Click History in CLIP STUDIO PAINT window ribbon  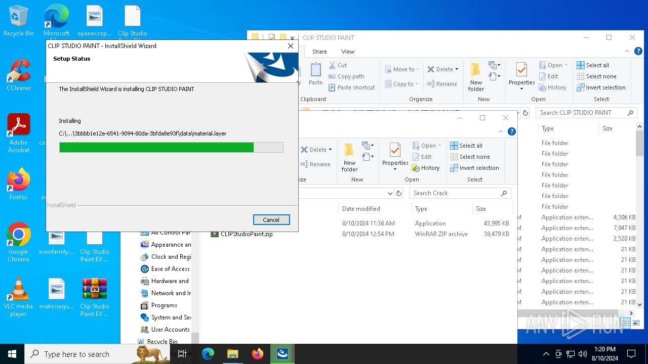[x=552, y=87]
